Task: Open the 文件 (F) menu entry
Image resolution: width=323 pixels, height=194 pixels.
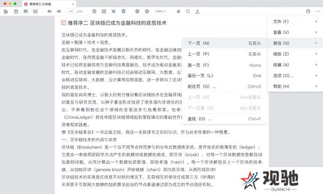Action: [295, 21]
